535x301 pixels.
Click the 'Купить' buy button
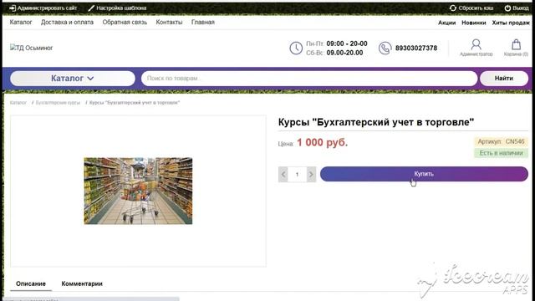(x=424, y=174)
